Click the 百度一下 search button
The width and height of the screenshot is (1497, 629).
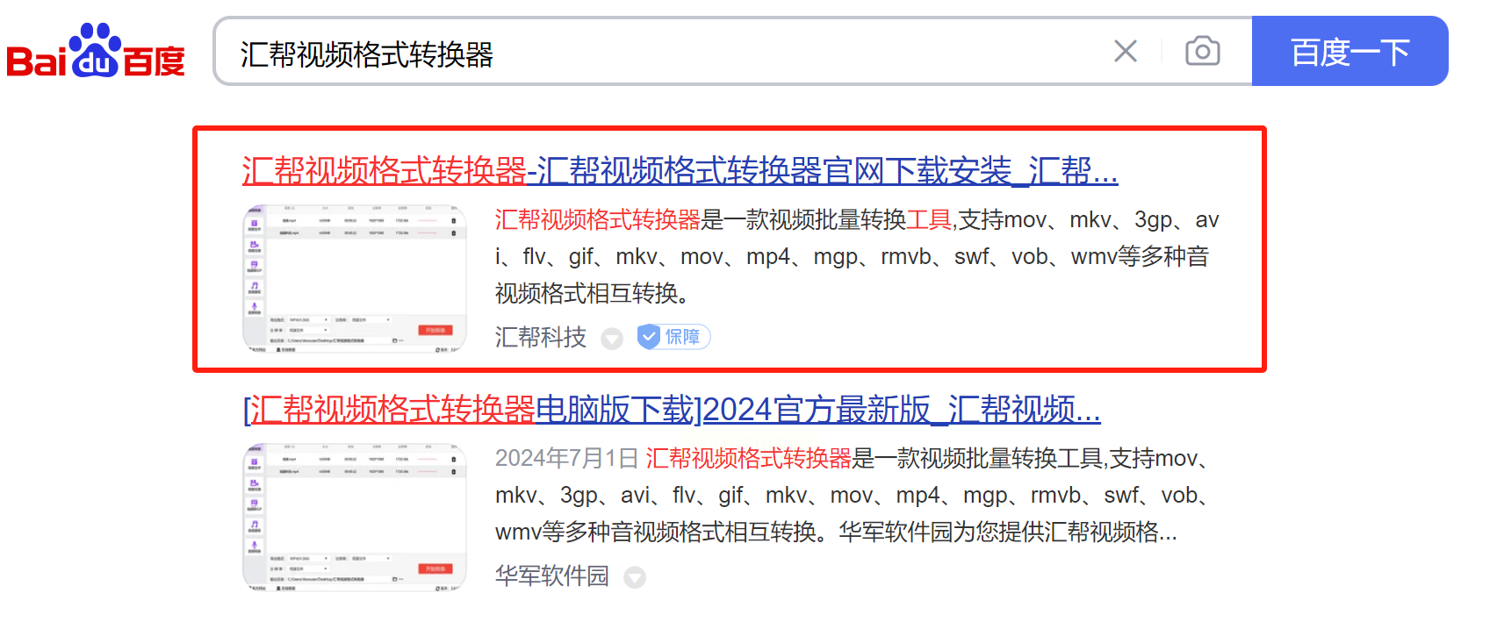[1349, 51]
